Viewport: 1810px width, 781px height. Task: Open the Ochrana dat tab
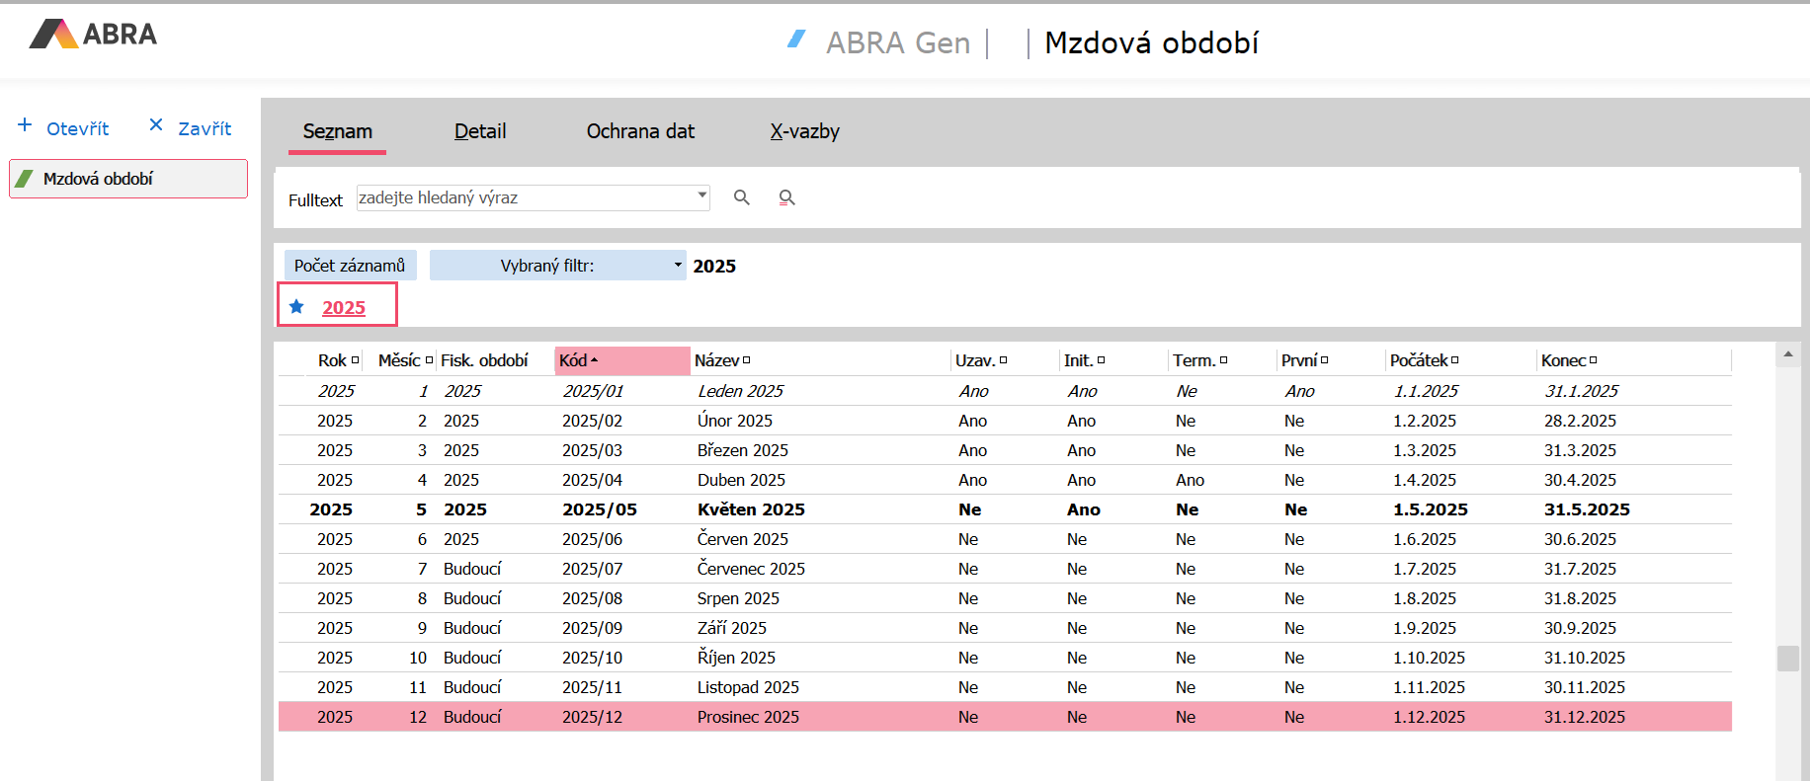coord(640,131)
